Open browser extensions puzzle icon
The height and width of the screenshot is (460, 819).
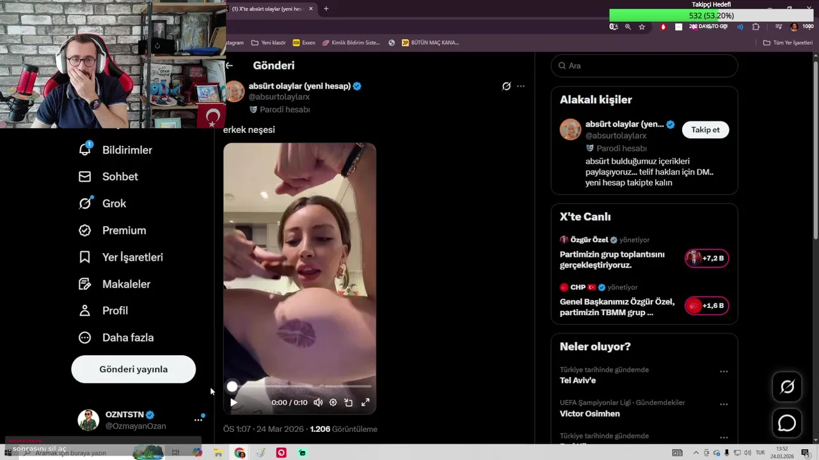756,27
